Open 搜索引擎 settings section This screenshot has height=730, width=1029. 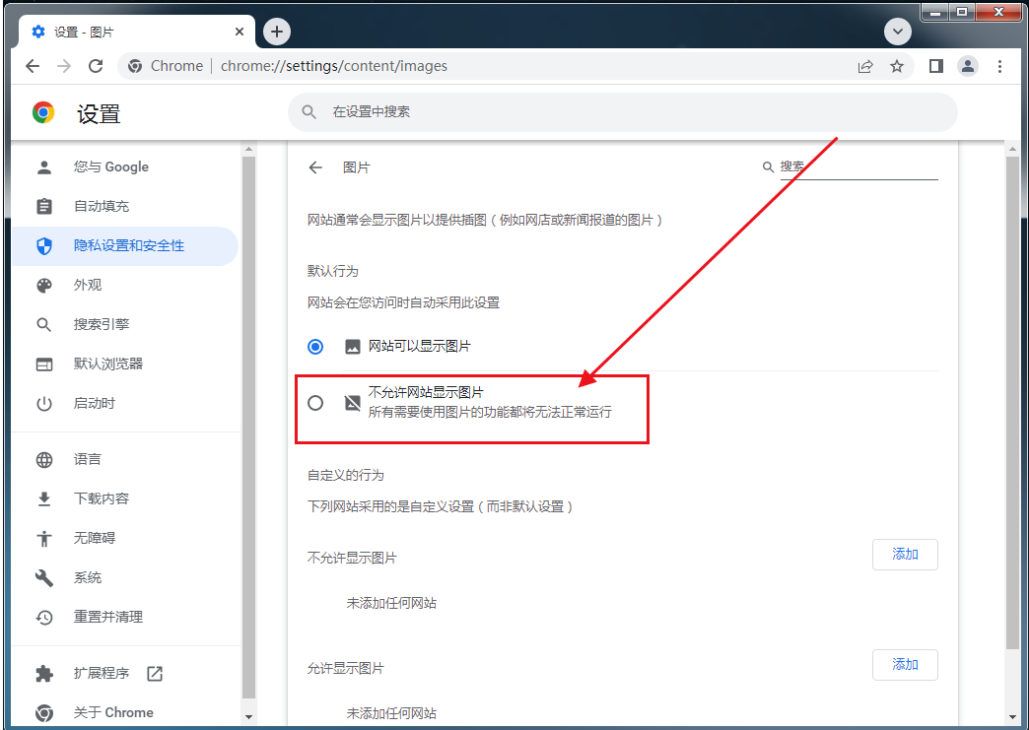coord(125,325)
